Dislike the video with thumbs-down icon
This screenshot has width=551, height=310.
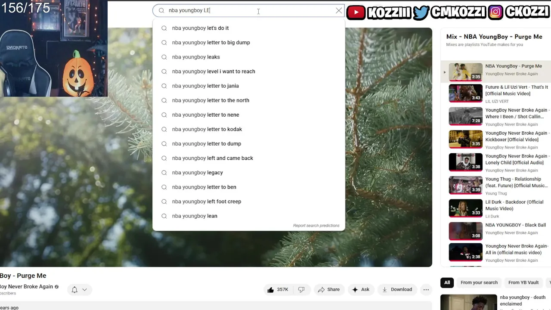(301, 290)
